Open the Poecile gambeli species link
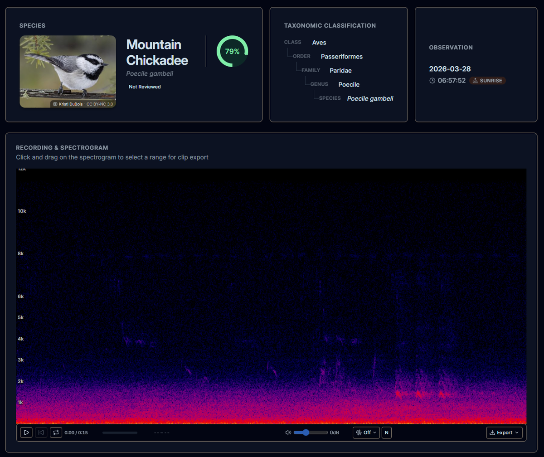Screen dimensions: 544x457 [x=369, y=98]
